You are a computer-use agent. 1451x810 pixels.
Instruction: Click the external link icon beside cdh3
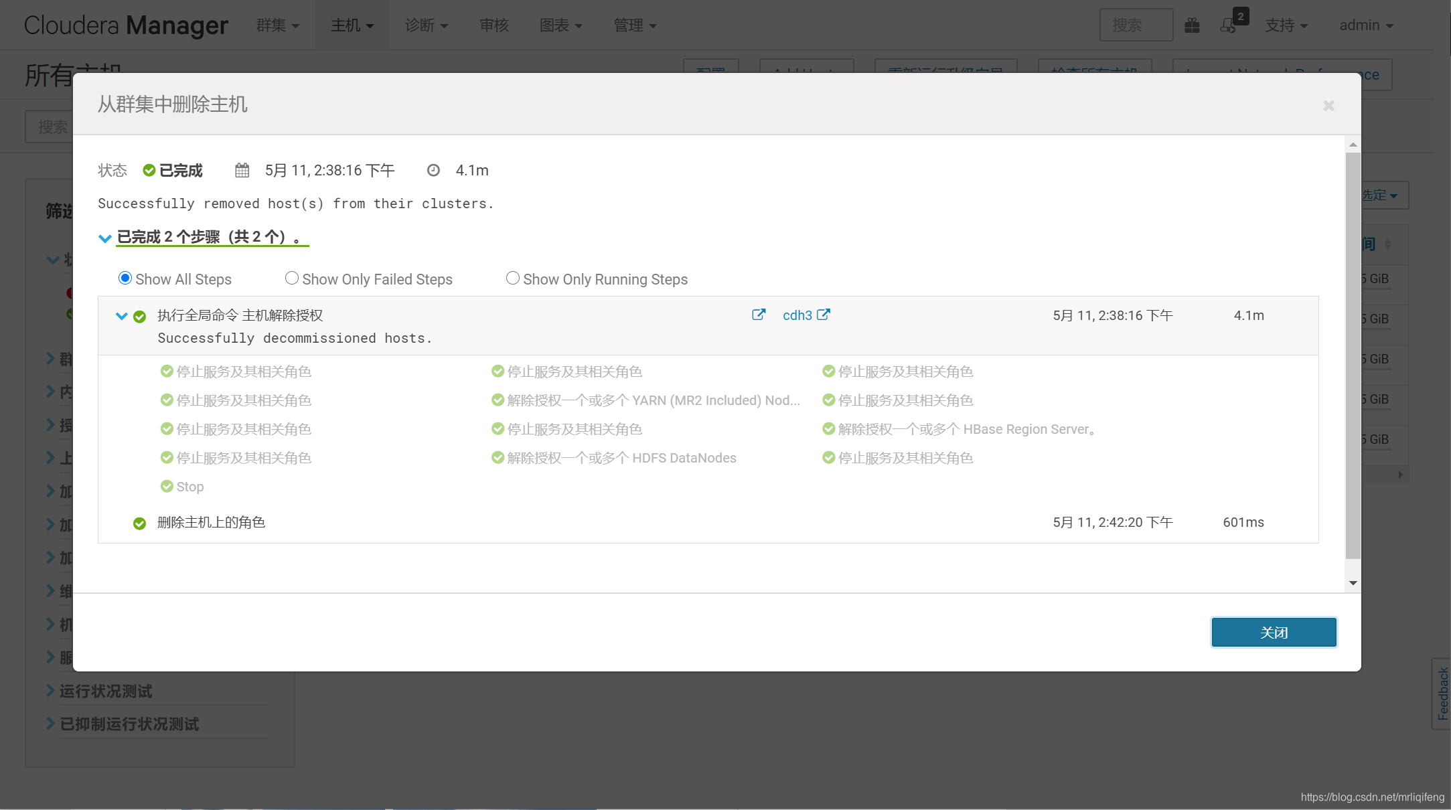[x=824, y=315]
